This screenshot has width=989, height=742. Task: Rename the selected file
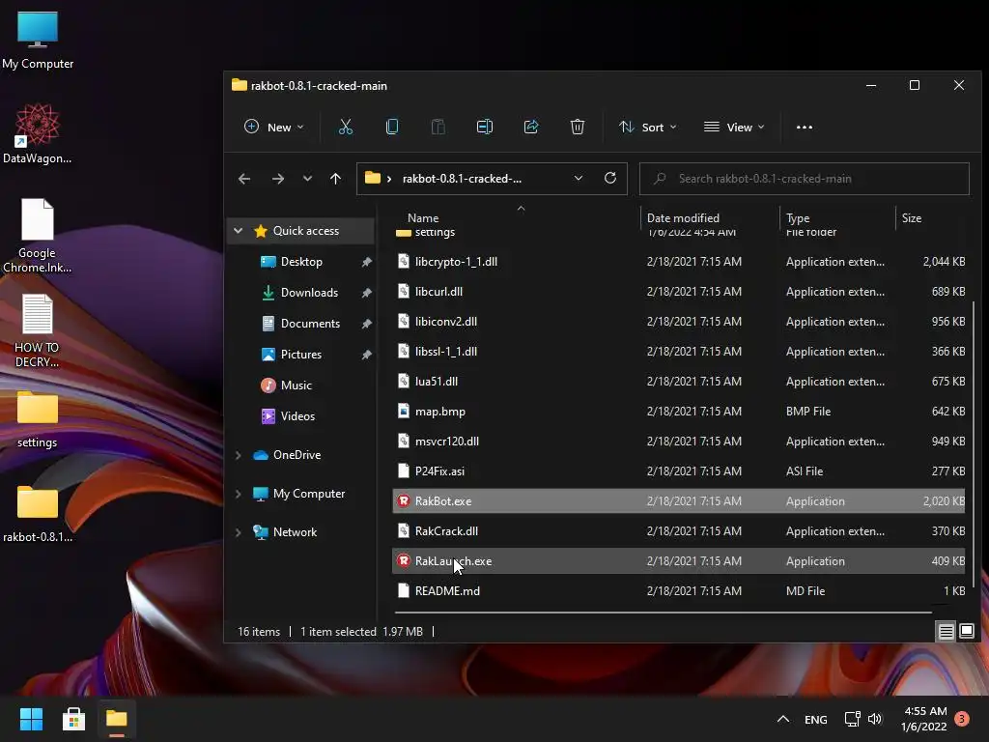(x=485, y=128)
